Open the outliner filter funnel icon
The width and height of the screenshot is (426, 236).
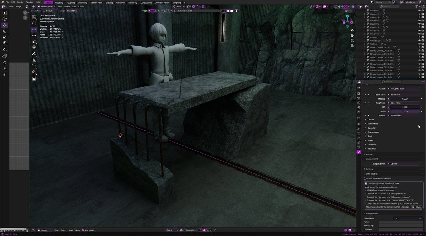tap(417, 7)
